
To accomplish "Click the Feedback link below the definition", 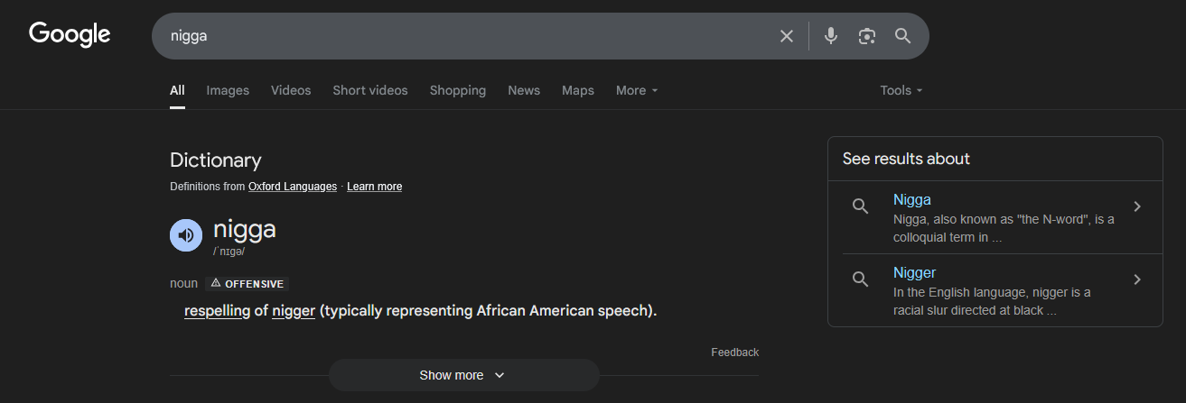I will pyautogui.click(x=734, y=353).
